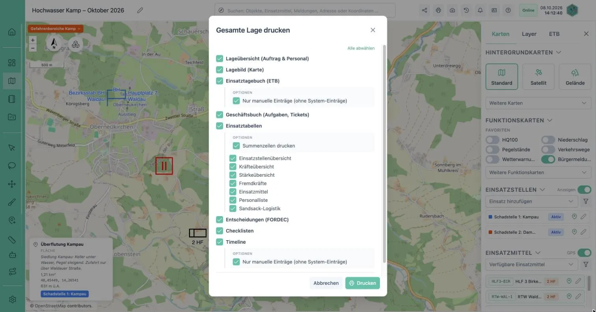Click the camera snapshot icon
This screenshot has width=596, height=312.
point(453,10)
